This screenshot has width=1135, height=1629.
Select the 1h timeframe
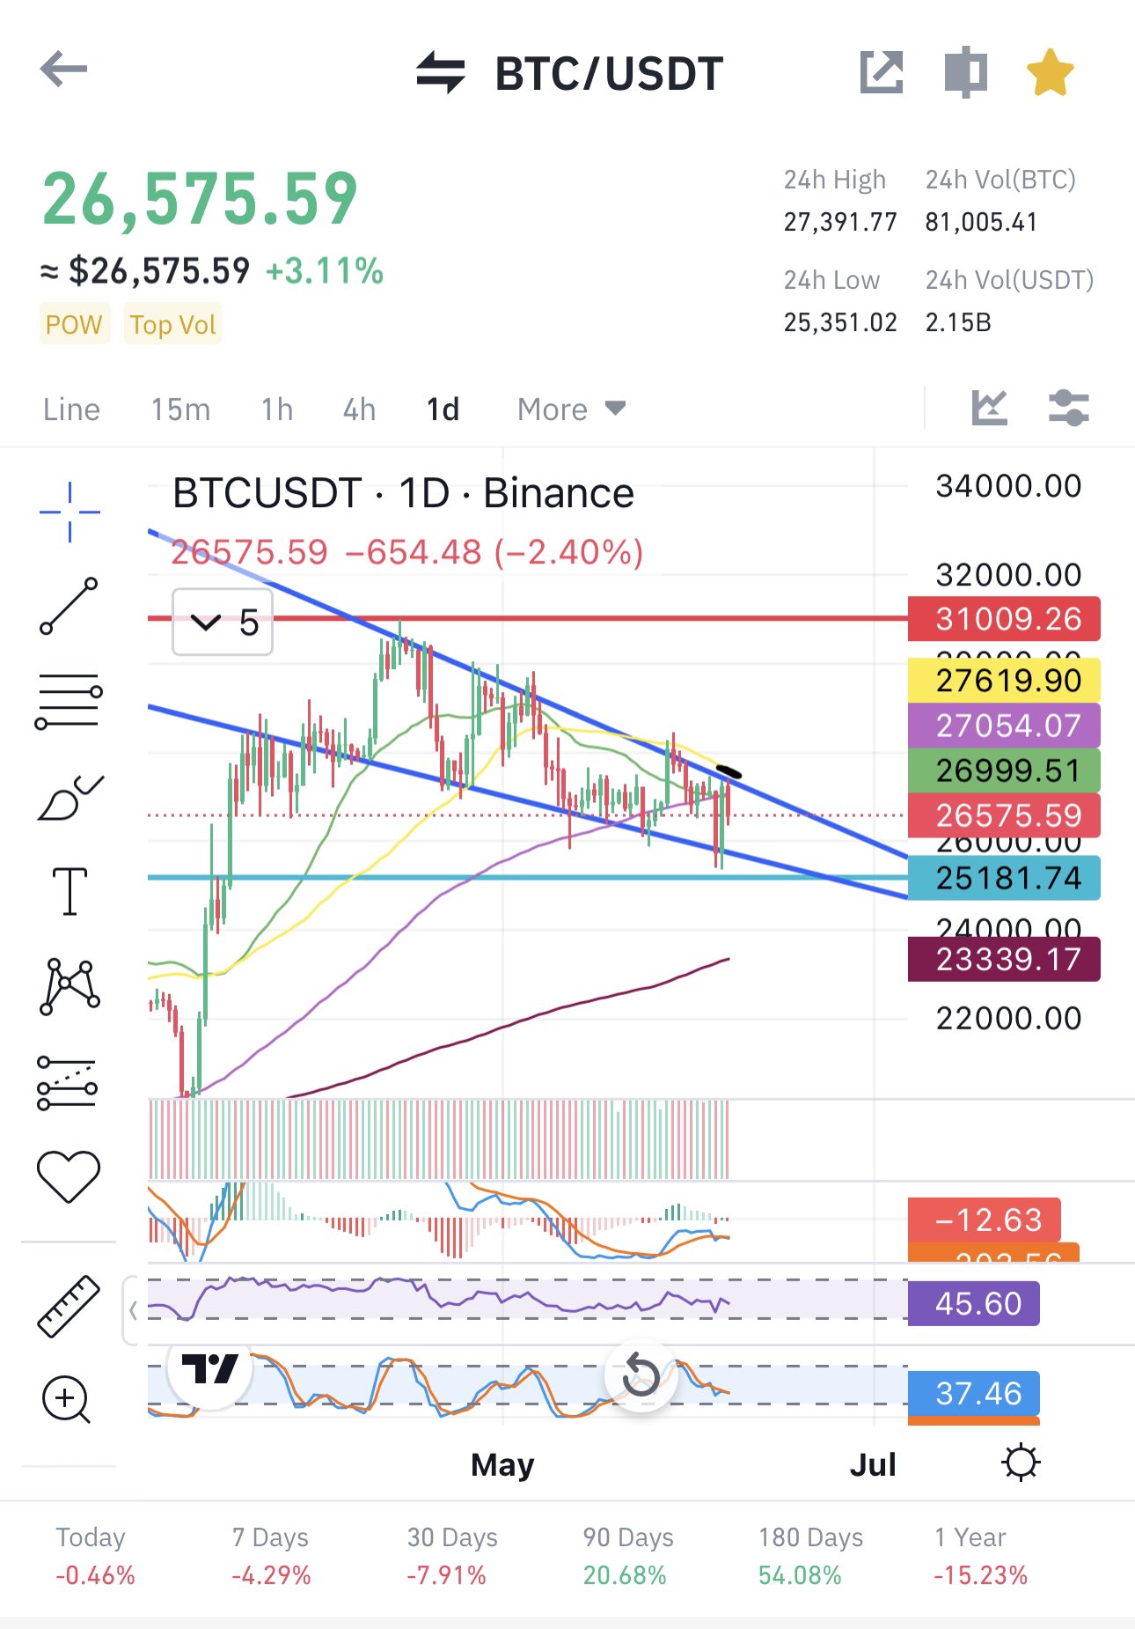click(x=277, y=409)
